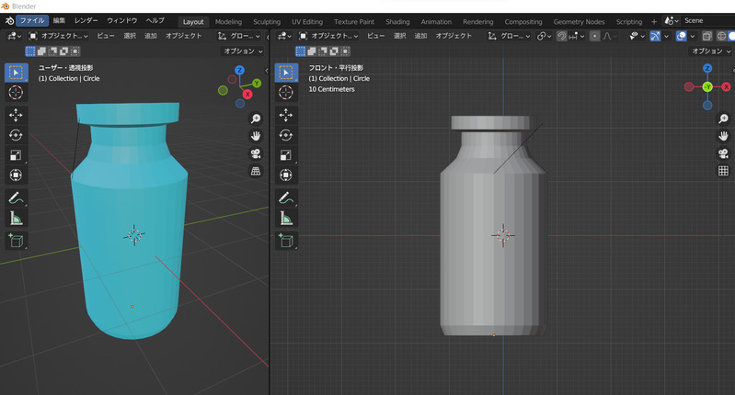Expand the オプション dropdown in left viewport
This screenshot has height=395, width=735.
tap(243, 51)
